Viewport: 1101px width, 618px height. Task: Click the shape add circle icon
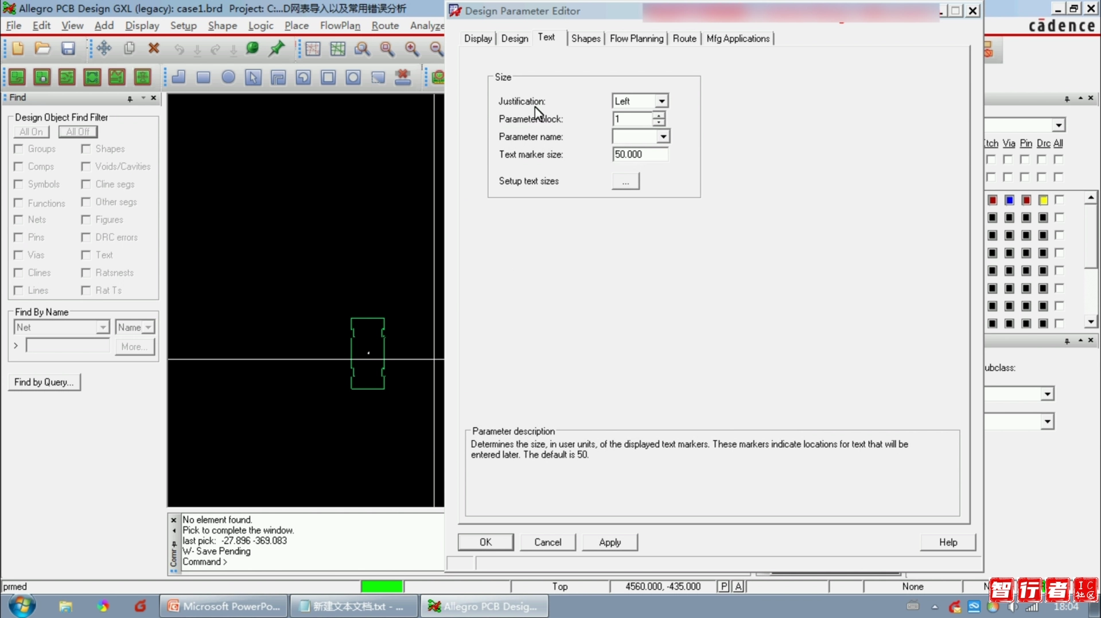pyautogui.click(x=228, y=77)
